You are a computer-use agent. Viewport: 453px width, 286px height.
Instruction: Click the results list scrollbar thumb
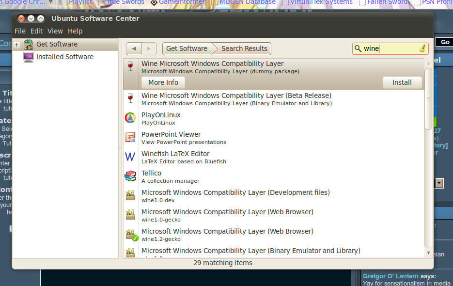pos(428,99)
